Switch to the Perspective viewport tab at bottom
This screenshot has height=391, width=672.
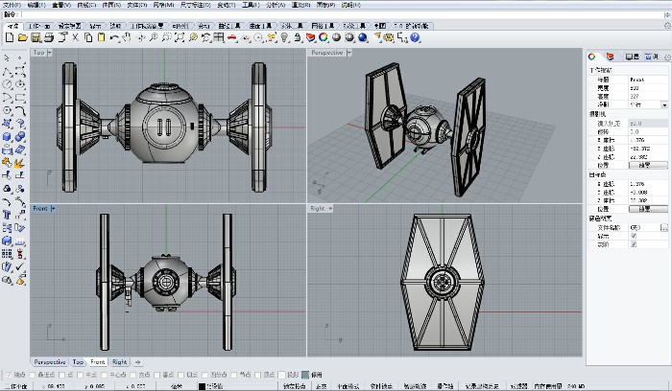coord(50,362)
